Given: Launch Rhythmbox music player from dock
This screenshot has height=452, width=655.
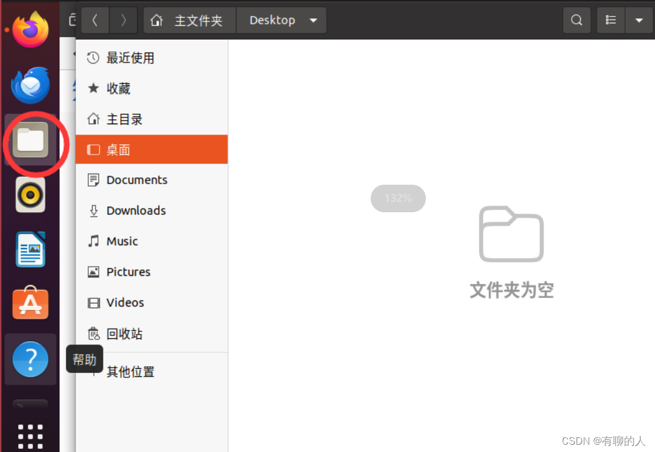Looking at the screenshot, I should [x=30, y=195].
